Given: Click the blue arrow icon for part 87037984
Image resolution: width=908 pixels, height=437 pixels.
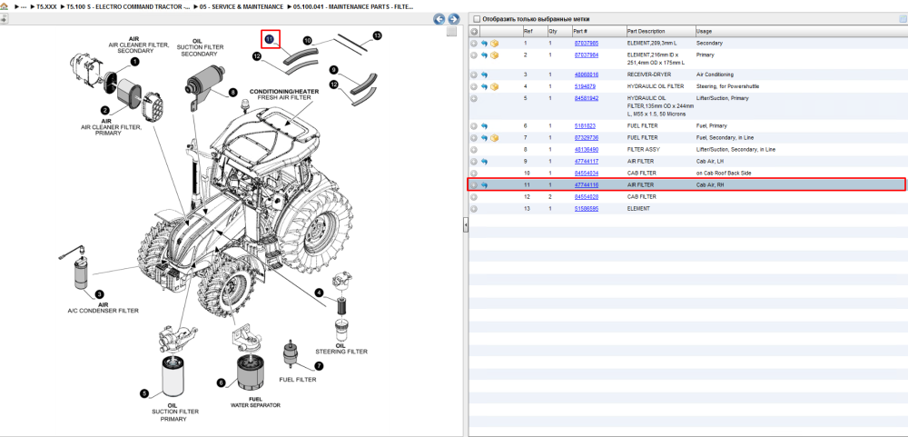Looking at the screenshot, I should [x=484, y=55].
